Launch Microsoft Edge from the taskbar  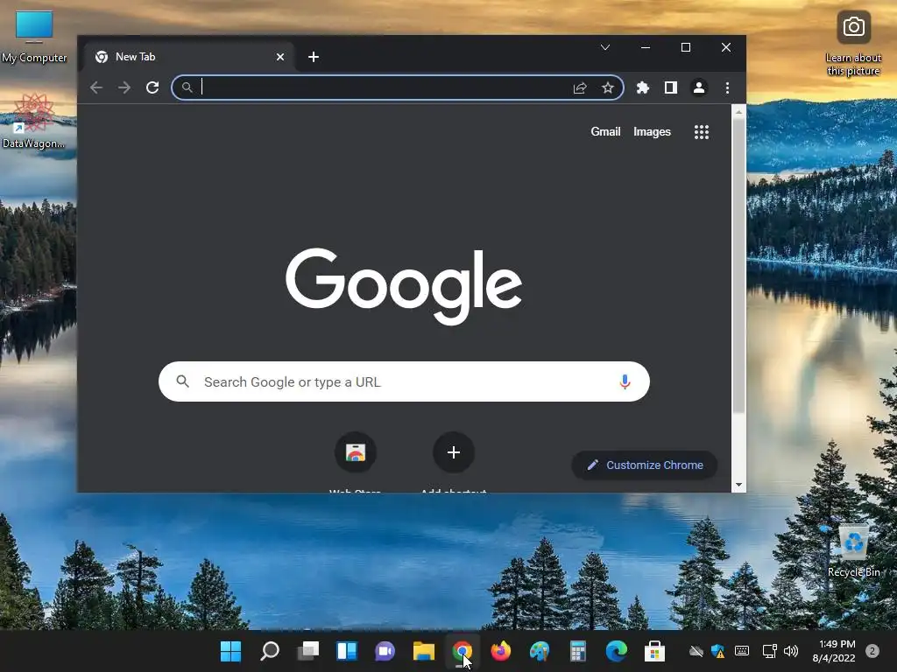click(x=616, y=651)
